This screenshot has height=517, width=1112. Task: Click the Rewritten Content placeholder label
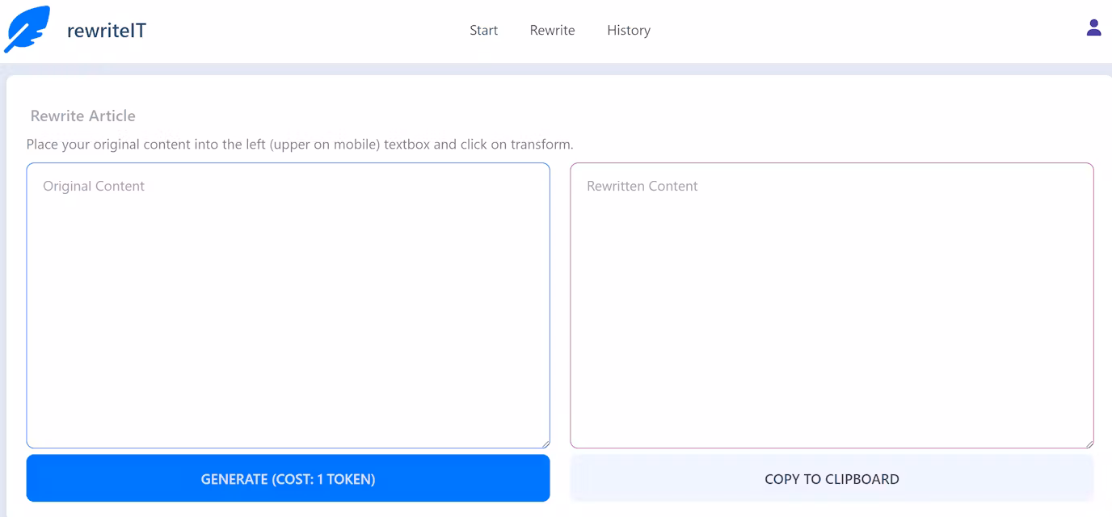[642, 186]
